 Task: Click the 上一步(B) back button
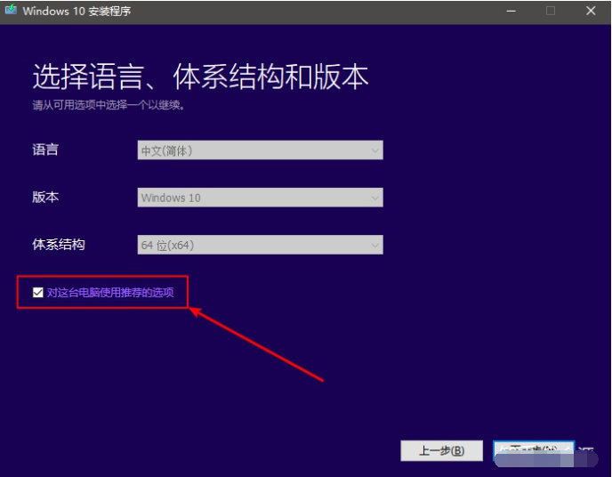tap(441, 451)
